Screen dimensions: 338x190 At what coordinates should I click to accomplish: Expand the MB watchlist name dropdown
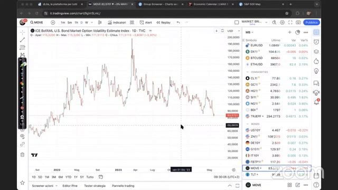tap(249, 32)
